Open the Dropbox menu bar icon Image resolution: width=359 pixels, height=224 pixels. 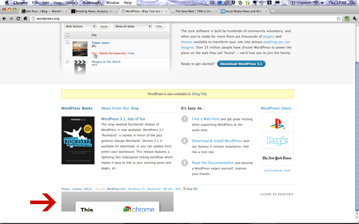coord(233,3)
